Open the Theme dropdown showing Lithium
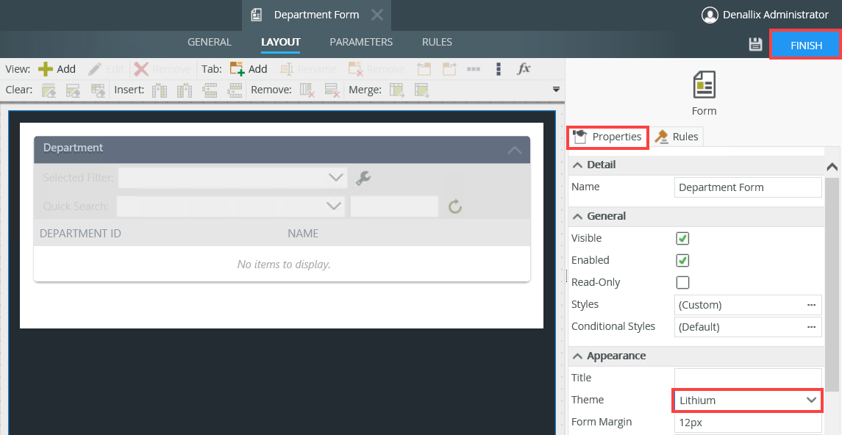The image size is (842, 435). 747,400
